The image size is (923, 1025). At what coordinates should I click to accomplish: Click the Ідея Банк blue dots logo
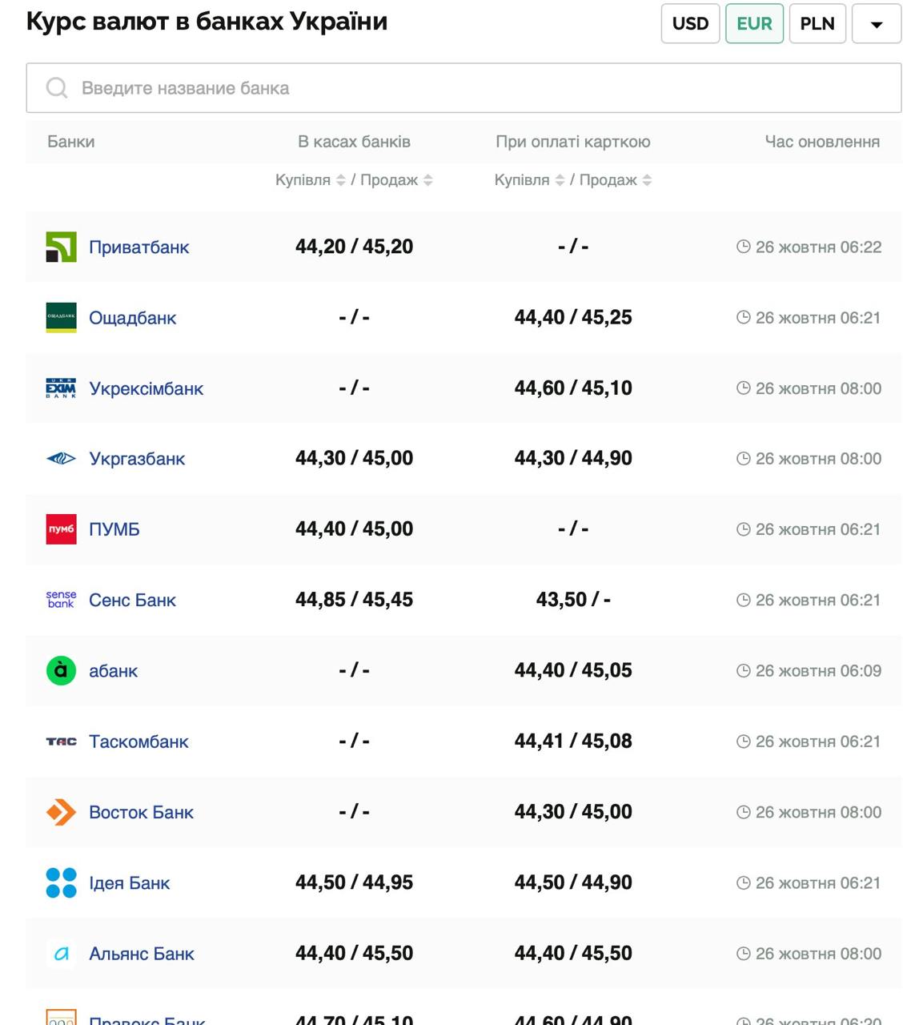click(x=61, y=882)
